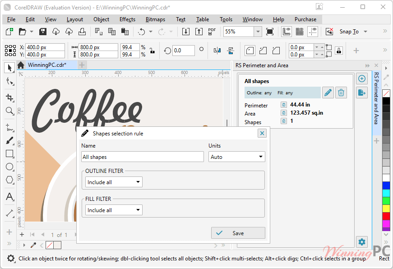Open the File menu
Screen dimensions: 393x269
11,19
